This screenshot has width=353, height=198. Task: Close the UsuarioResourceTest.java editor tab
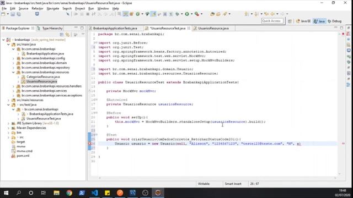[x=189, y=28]
